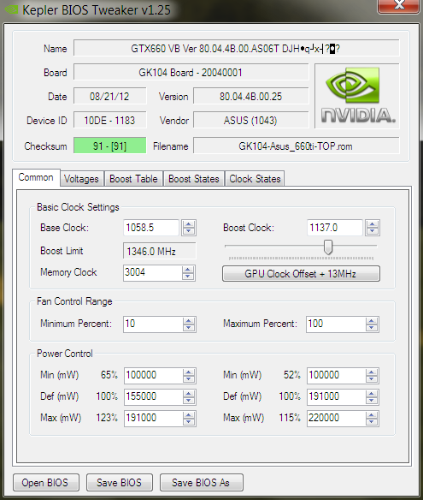The width and height of the screenshot is (423, 500).
Task: Switch to the Voltages tab
Action: coord(81,179)
